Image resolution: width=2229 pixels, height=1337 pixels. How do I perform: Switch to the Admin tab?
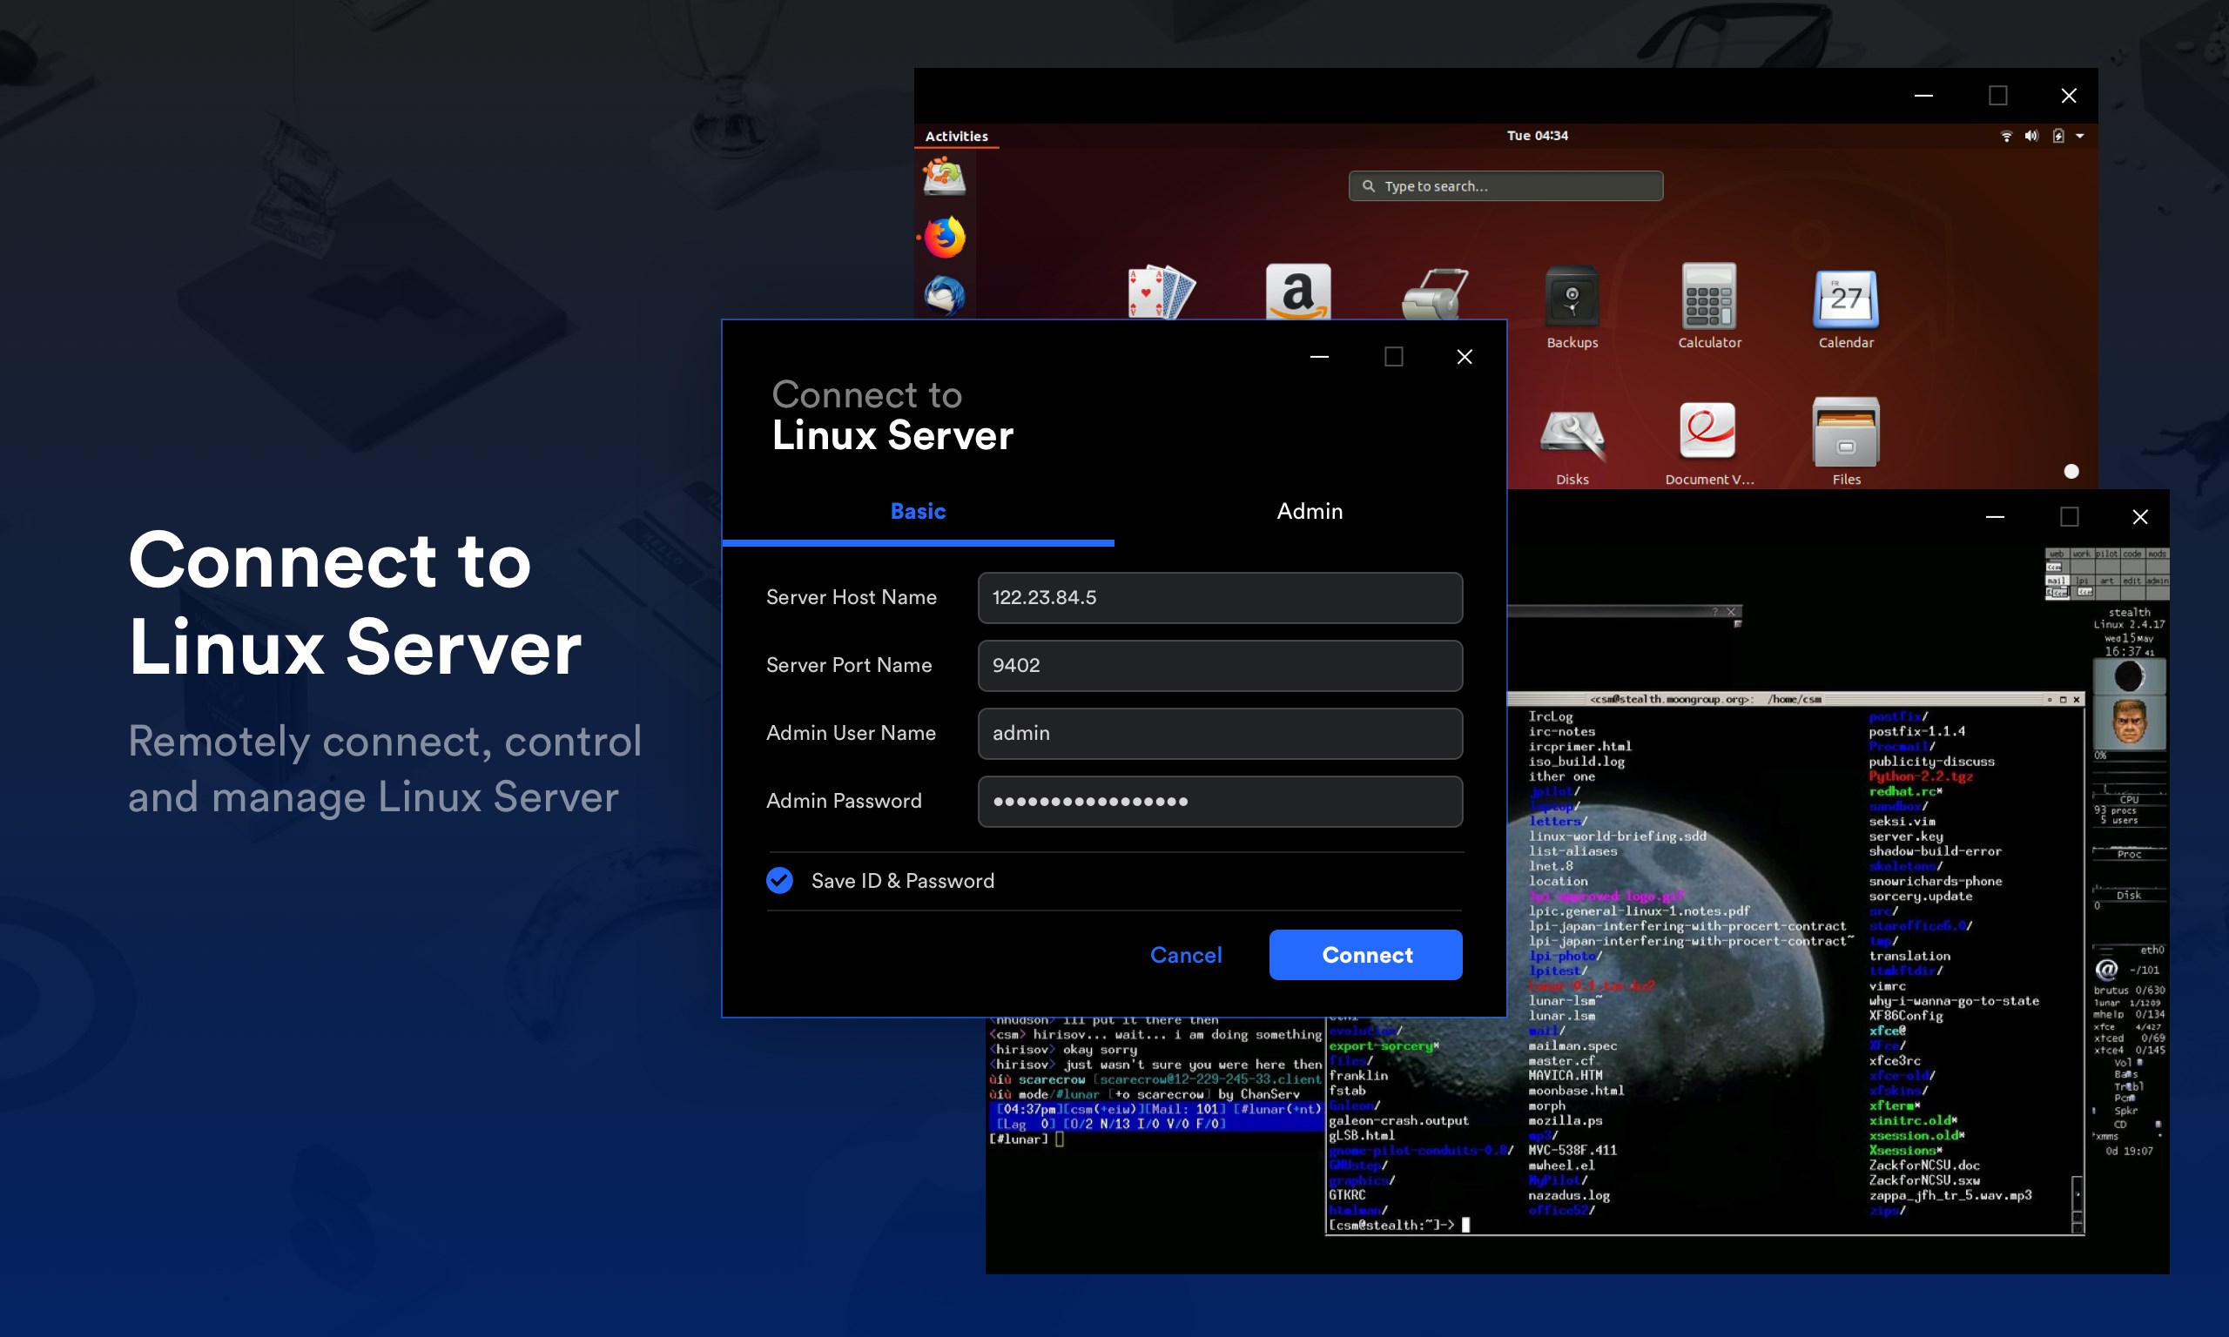[x=1310, y=512]
